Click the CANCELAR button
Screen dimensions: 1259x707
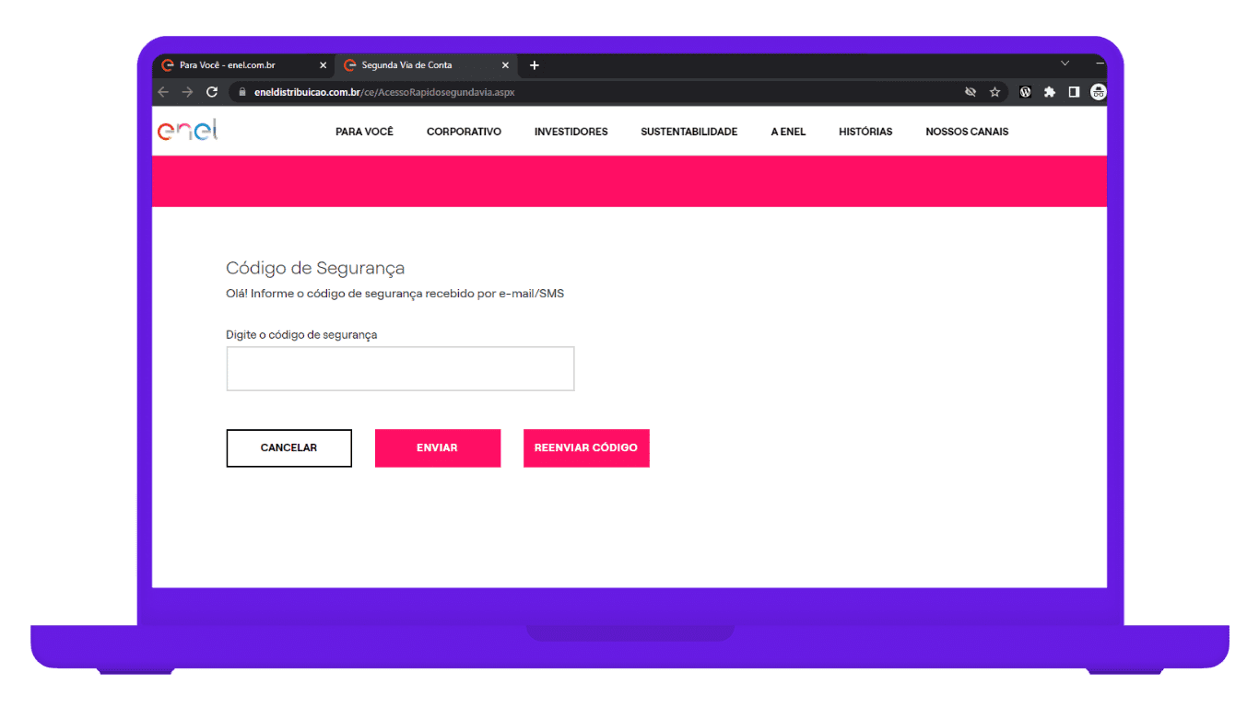coord(288,448)
